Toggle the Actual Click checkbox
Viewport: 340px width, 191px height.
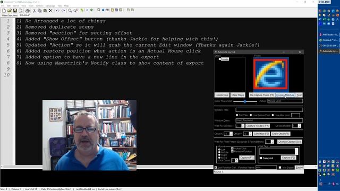[x=232, y=149]
